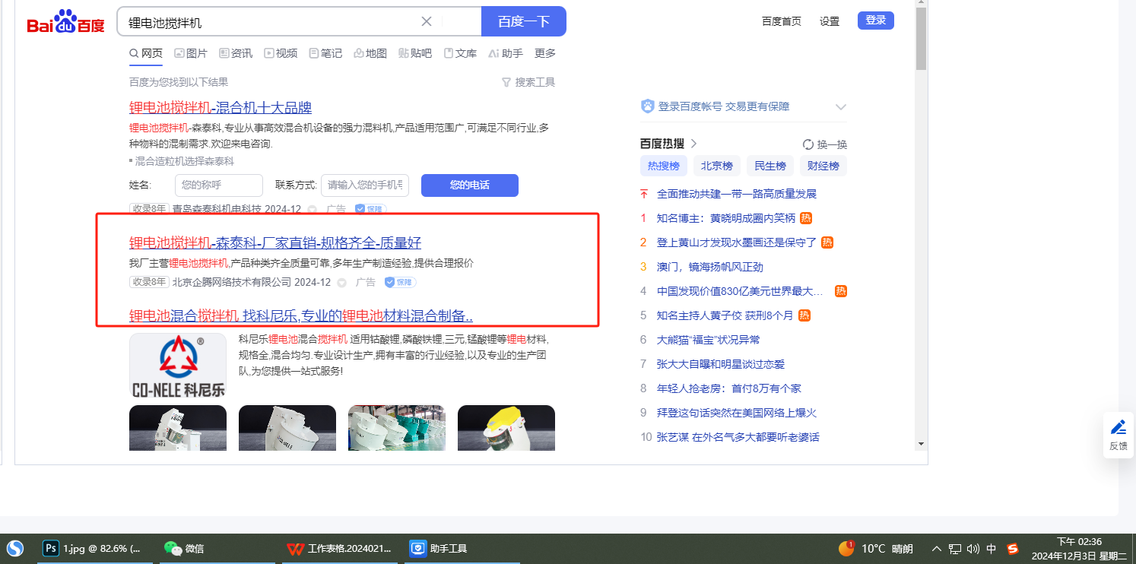This screenshot has width=1136, height=564.
Task: Click the network icon in system tray
Action: 955,549
